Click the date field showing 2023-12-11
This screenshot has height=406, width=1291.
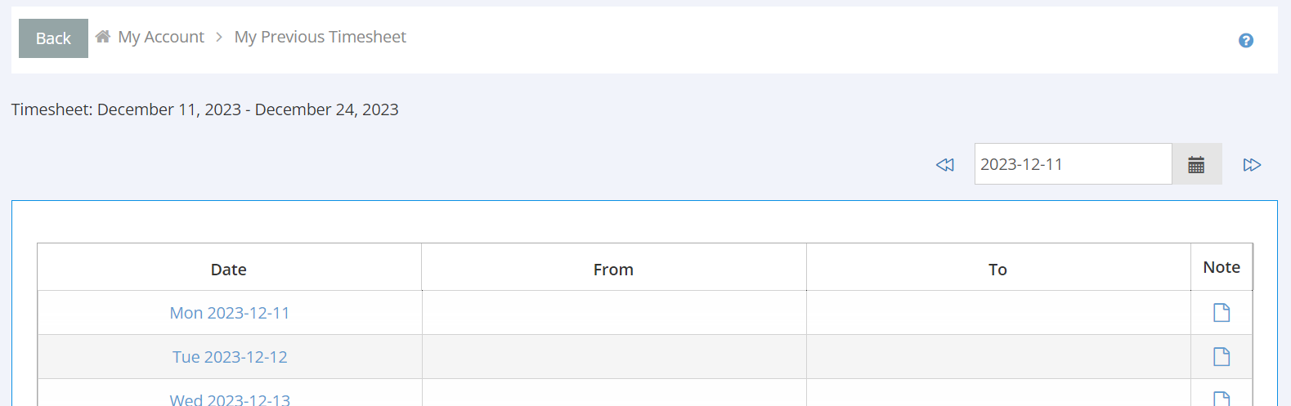click(x=1072, y=164)
